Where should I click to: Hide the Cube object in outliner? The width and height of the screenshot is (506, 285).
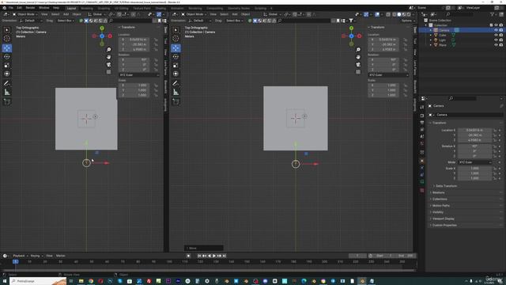pos(496,35)
